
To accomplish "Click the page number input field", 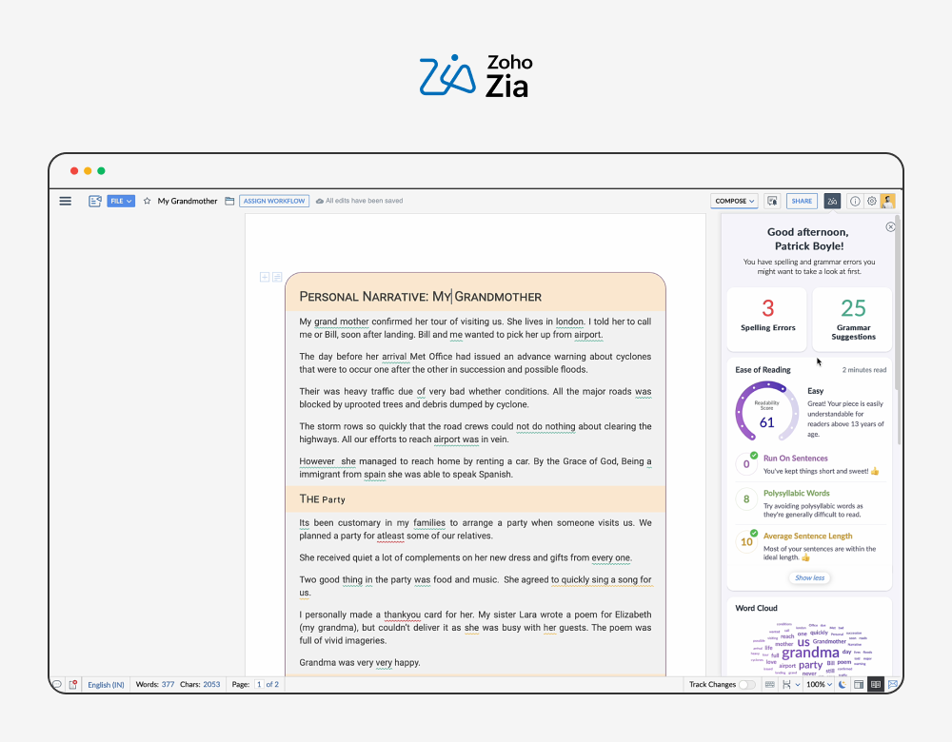I will click(257, 684).
